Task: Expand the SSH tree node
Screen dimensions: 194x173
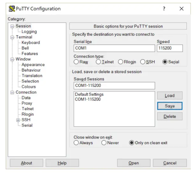Action: (18, 120)
